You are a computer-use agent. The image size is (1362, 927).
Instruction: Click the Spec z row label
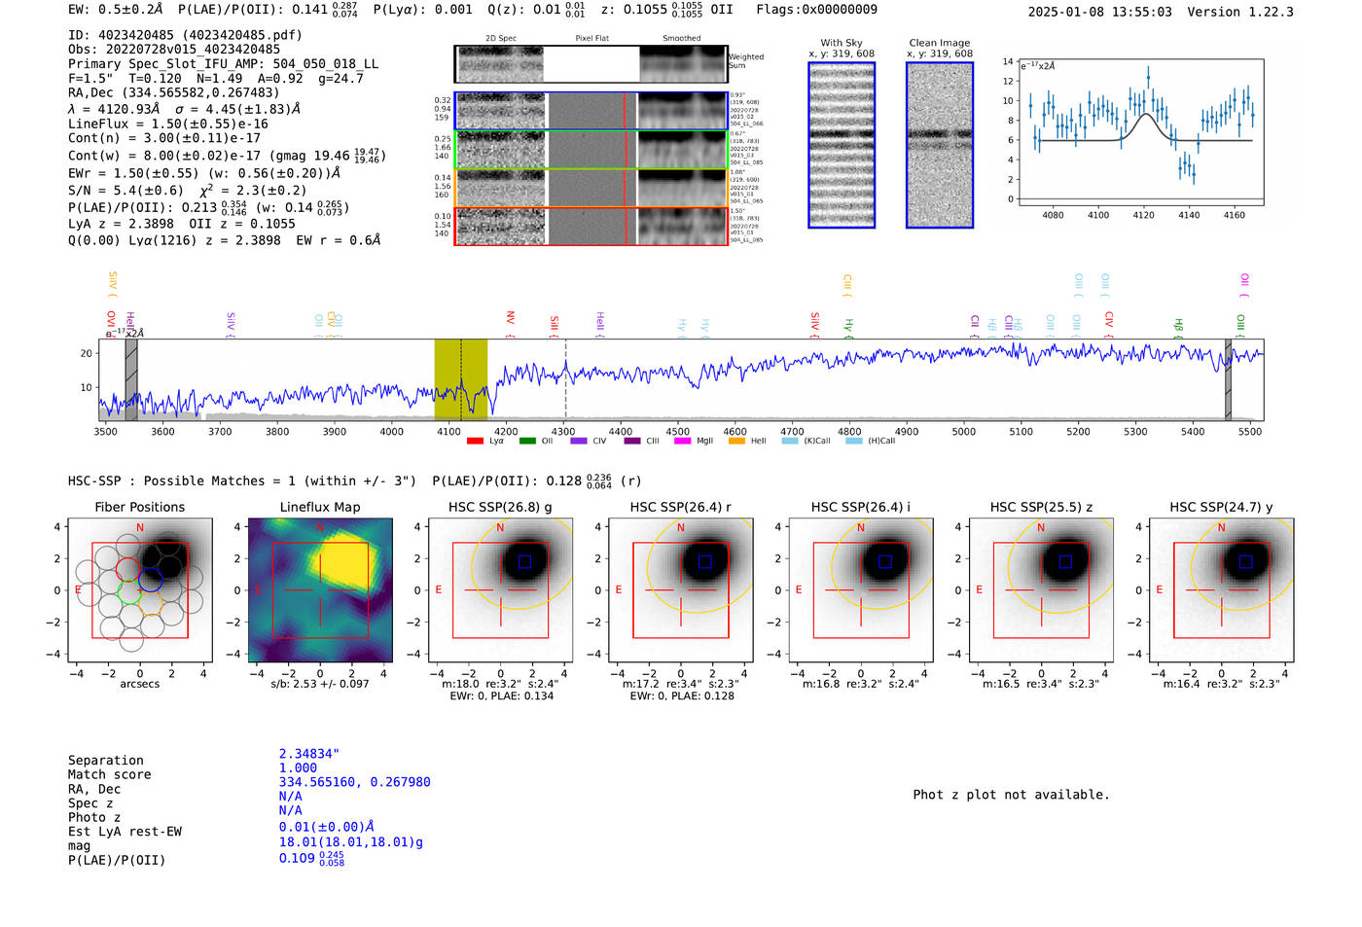[x=90, y=803]
